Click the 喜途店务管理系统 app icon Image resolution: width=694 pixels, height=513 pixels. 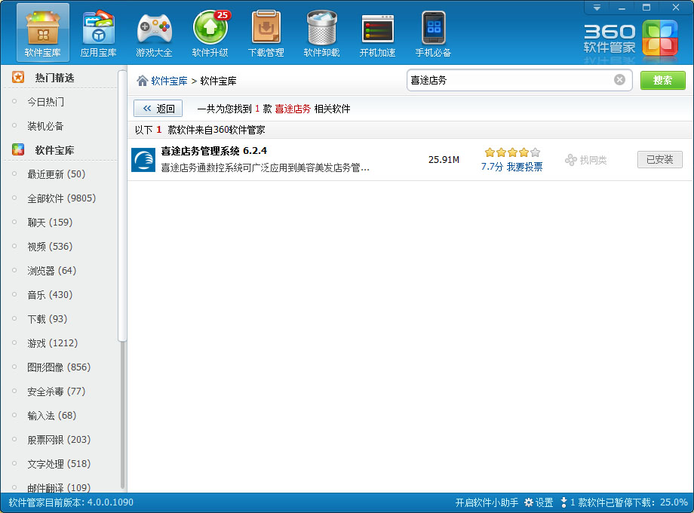click(143, 160)
